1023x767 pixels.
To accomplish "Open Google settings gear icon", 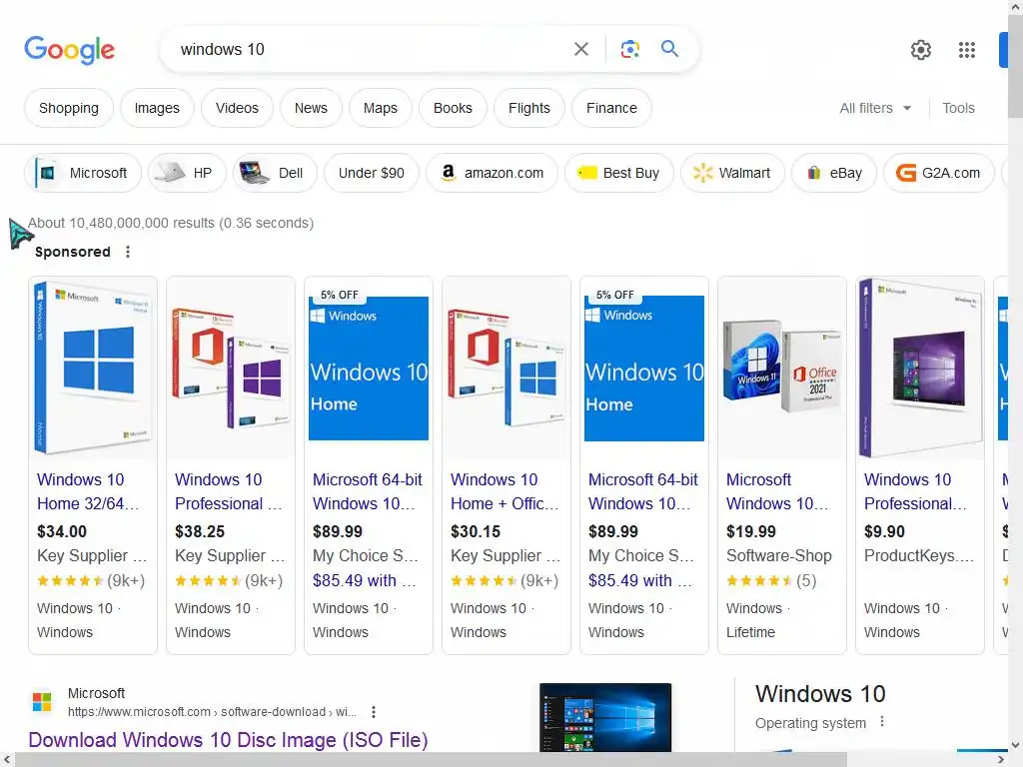I will pyautogui.click(x=920, y=50).
